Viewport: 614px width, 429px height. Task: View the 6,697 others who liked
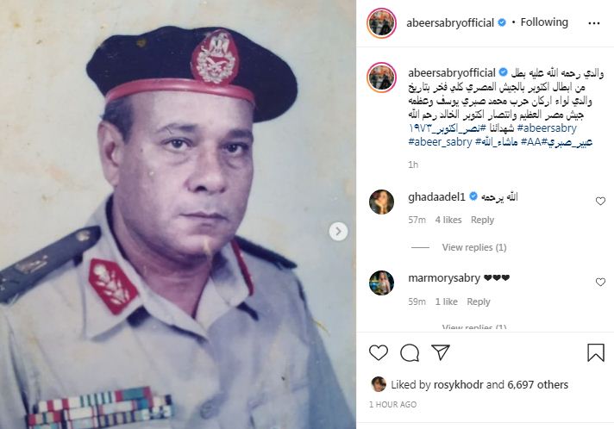pyautogui.click(x=537, y=385)
